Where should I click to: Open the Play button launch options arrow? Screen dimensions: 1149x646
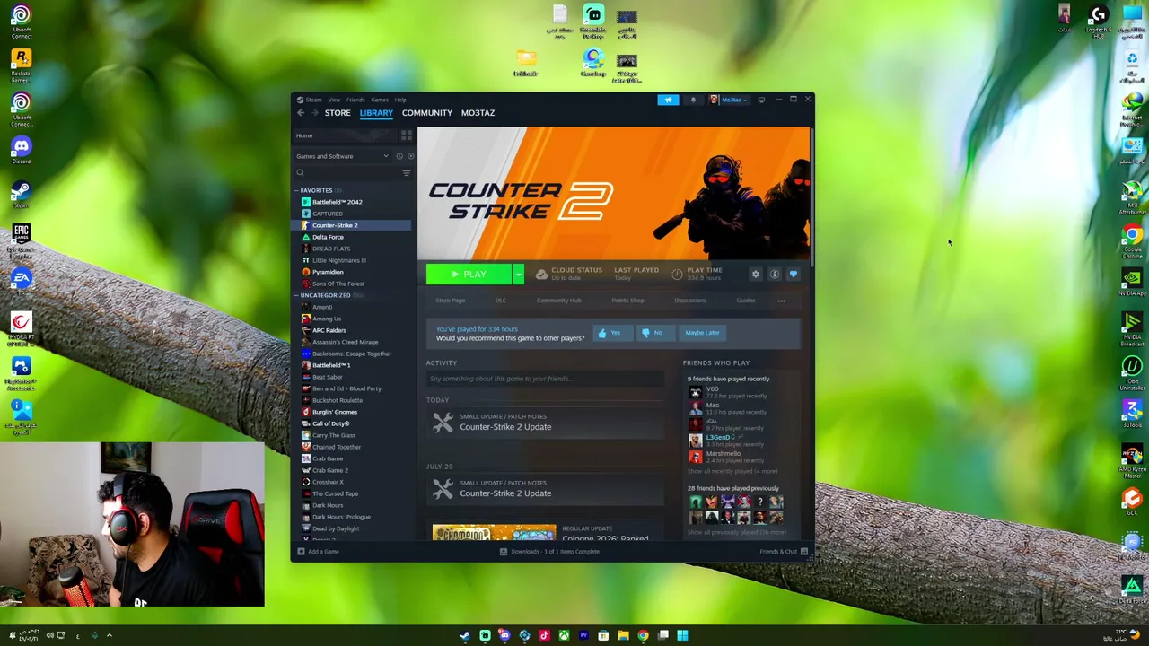[518, 275]
